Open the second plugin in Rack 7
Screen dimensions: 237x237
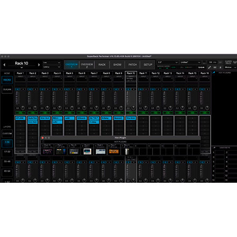point(94,122)
